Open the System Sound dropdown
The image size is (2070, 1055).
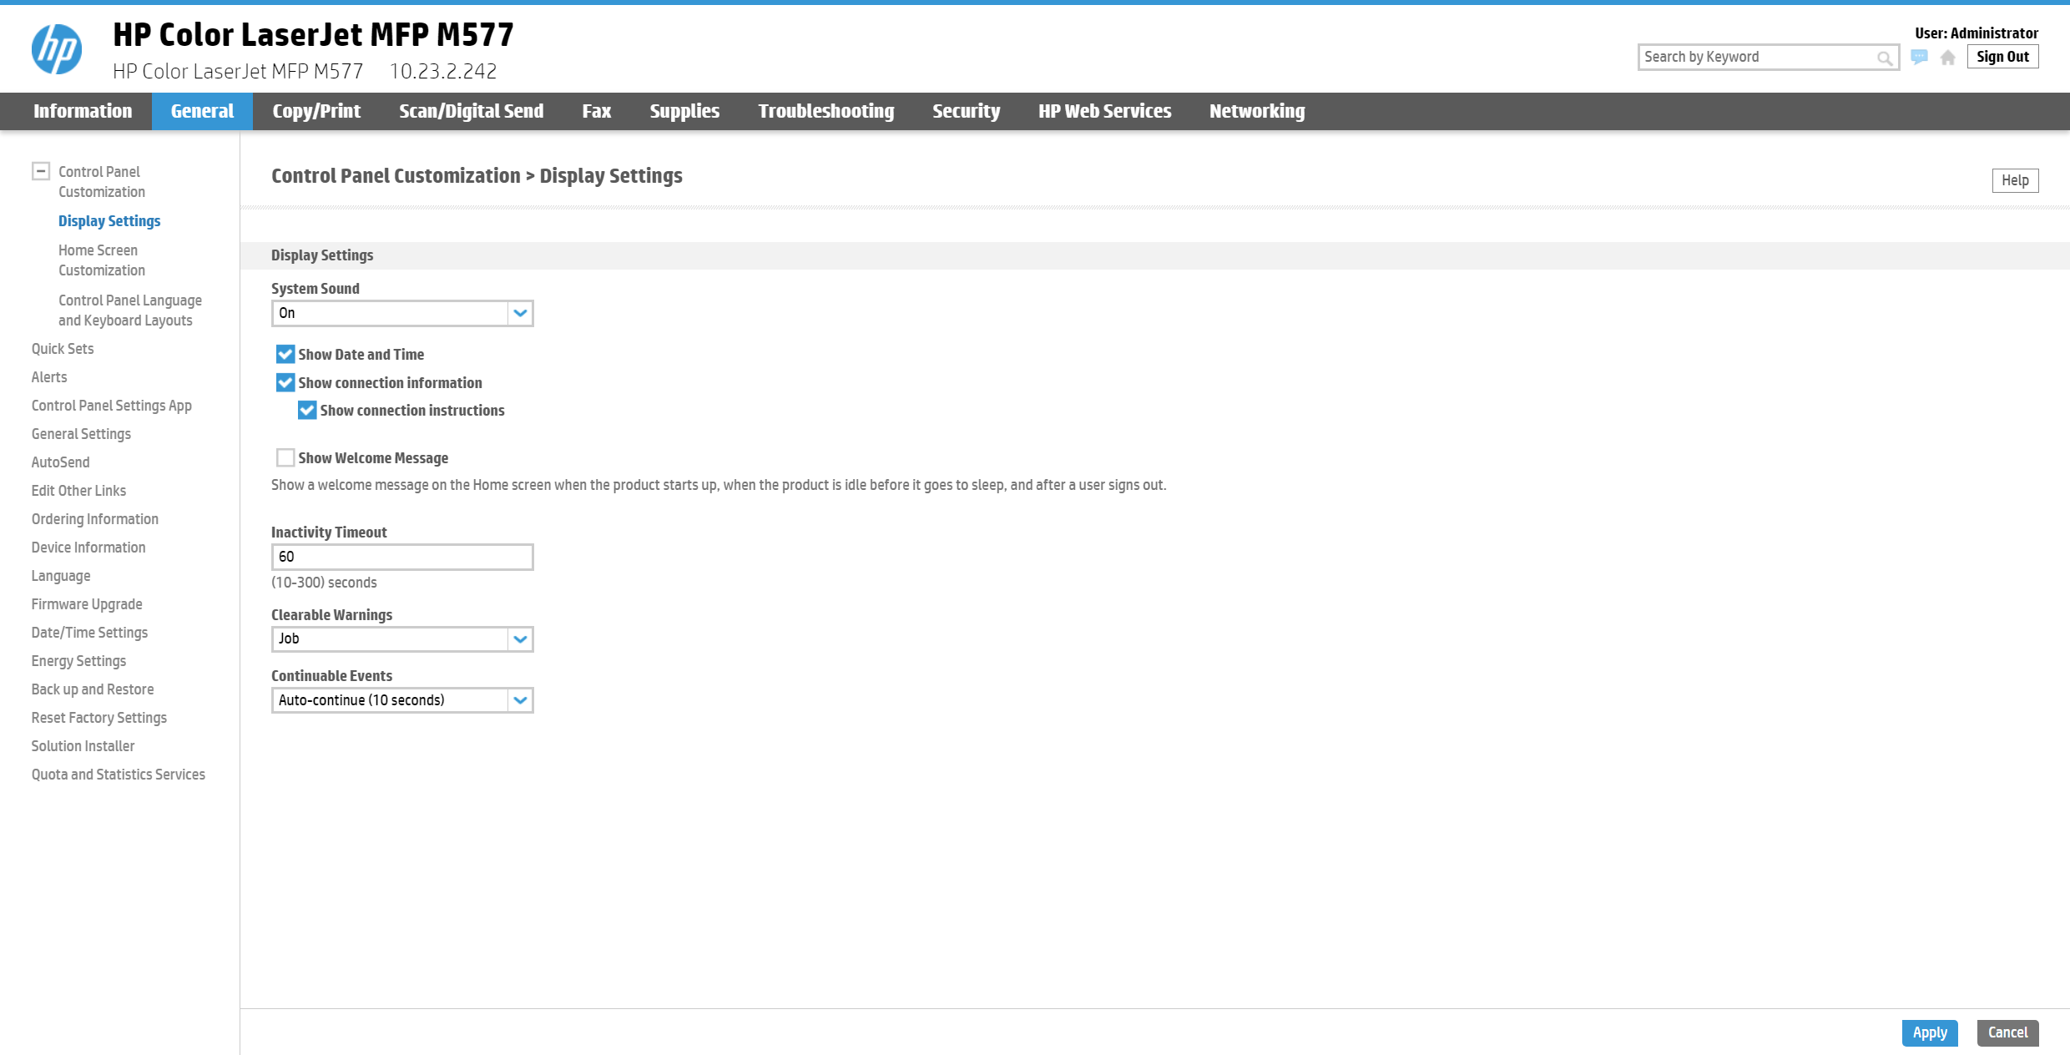[x=401, y=314]
